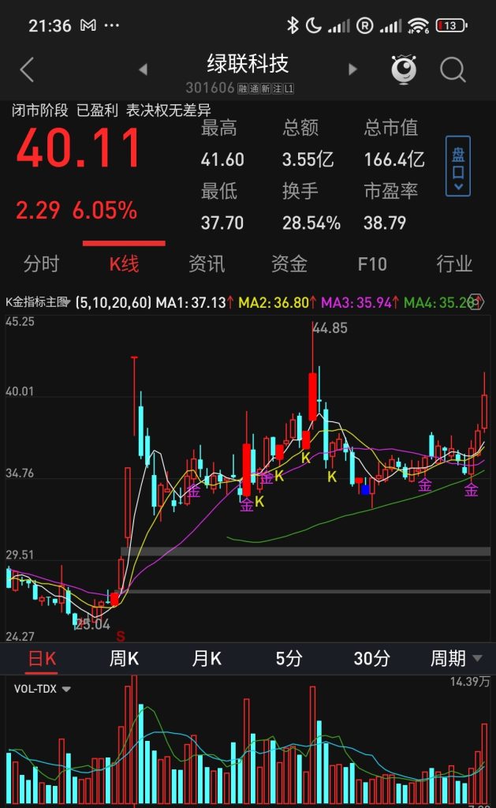Tap the stock name 绿联科技
This screenshot has width=496, height=808.
click(x=248, y=64)
